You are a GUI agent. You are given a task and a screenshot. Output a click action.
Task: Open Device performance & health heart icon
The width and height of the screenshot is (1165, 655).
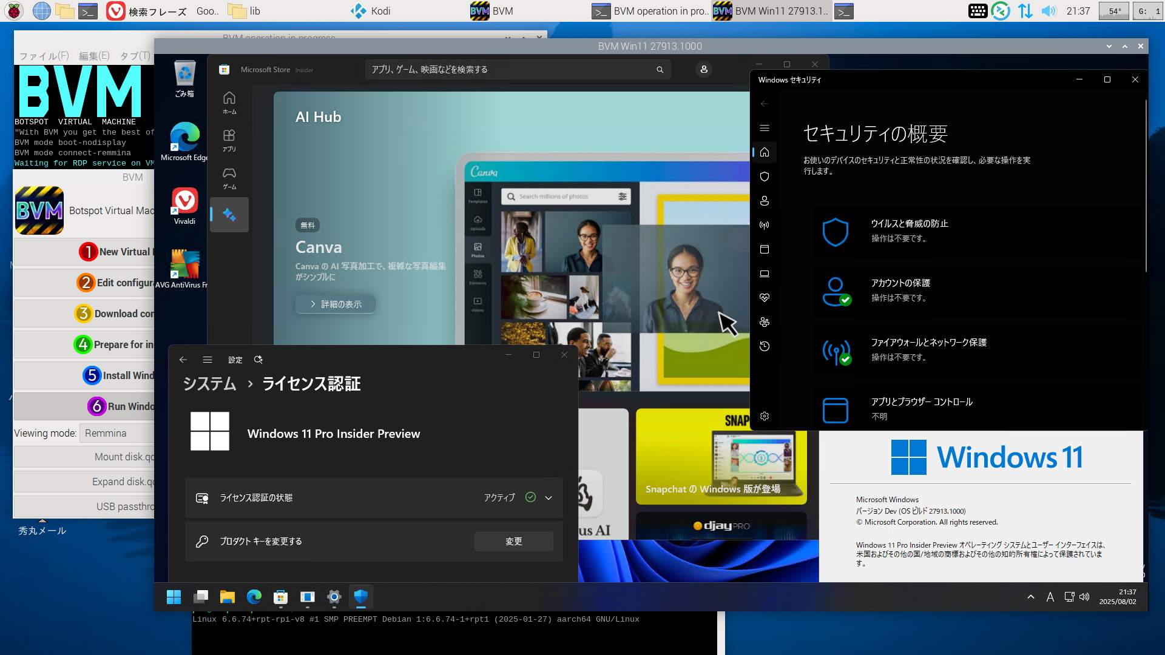765,298
